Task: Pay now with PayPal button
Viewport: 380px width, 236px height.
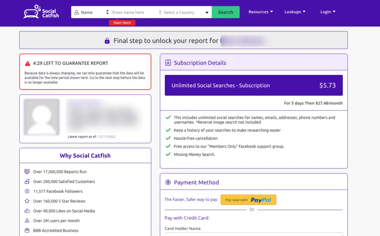Action: pos(248,200)
